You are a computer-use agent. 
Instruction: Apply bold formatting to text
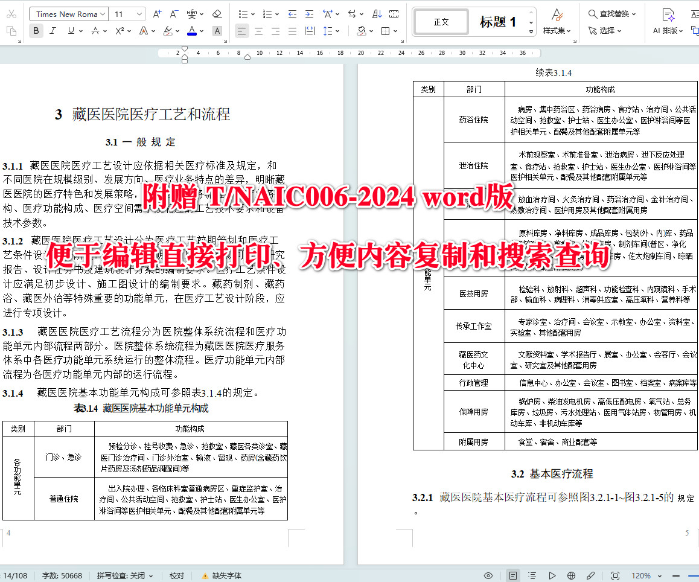pyautogui.click(x=36, y=30)
